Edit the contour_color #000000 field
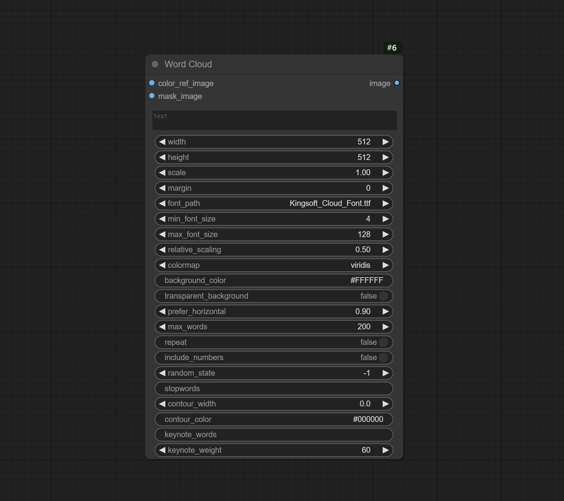Viewport: 564px width, 501px height. point(274,419)
